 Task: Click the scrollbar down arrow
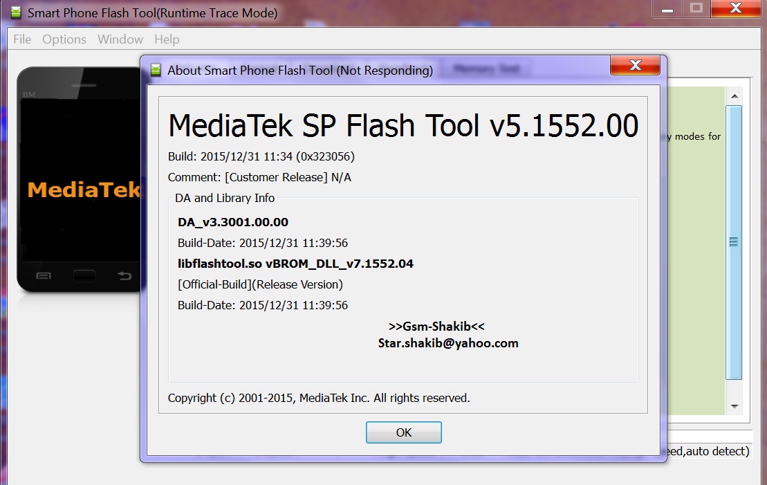pyautogui.click(x=734, y=405)
